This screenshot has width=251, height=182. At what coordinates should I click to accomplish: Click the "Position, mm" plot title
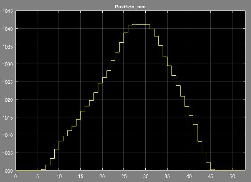point(130,7)
